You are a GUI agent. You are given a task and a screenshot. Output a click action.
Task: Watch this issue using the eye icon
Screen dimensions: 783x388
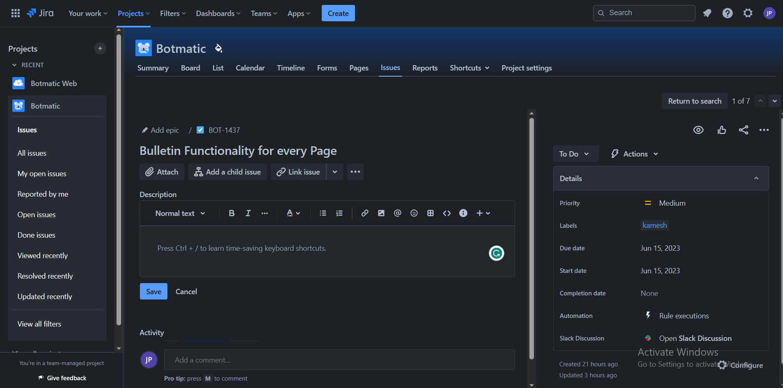699,130
